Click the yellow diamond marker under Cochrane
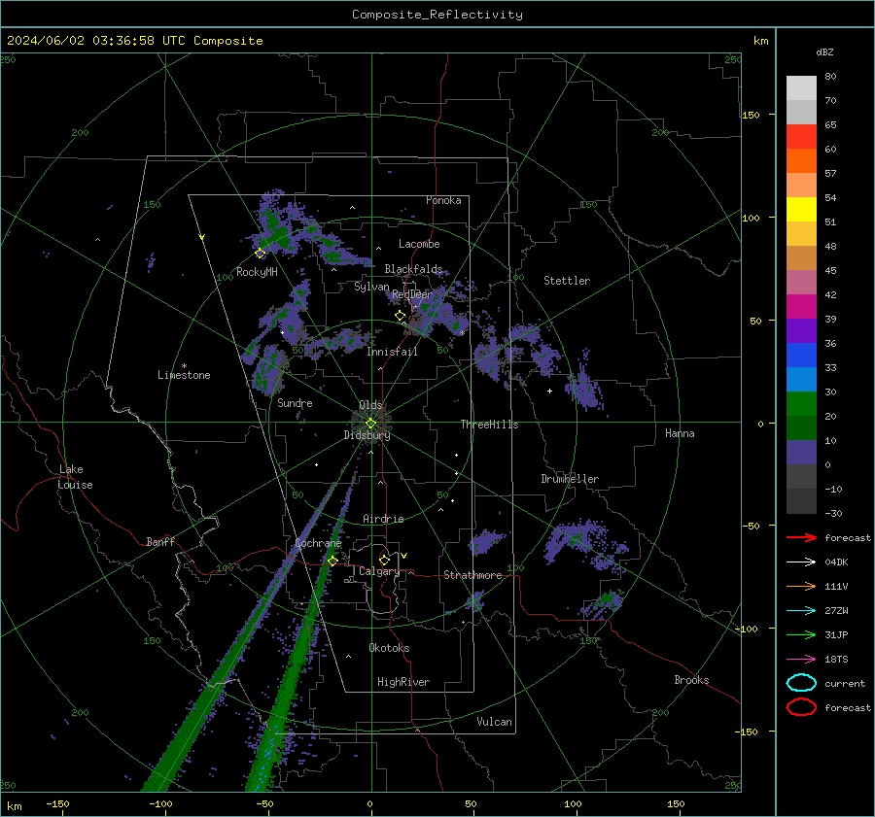This screenshot has width=875, height=817. point(332,562)
